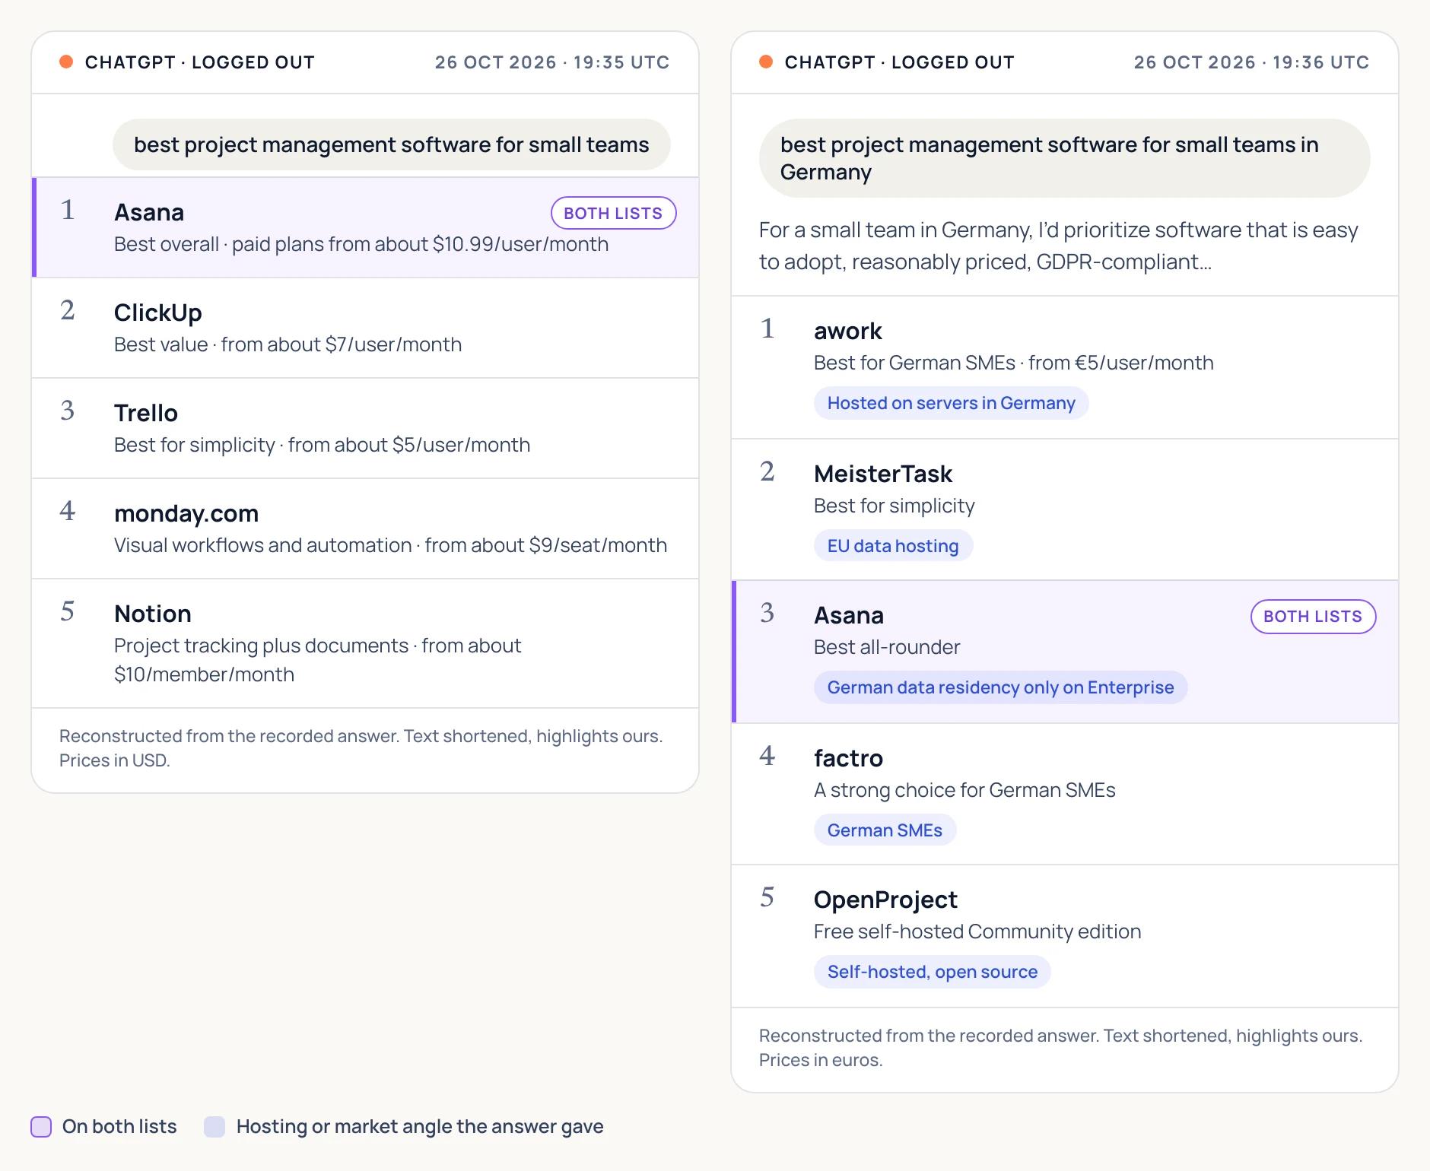Click 'Best for simplicity' under MeisterTask
1430x1171 pixels.
coord(894,506)
